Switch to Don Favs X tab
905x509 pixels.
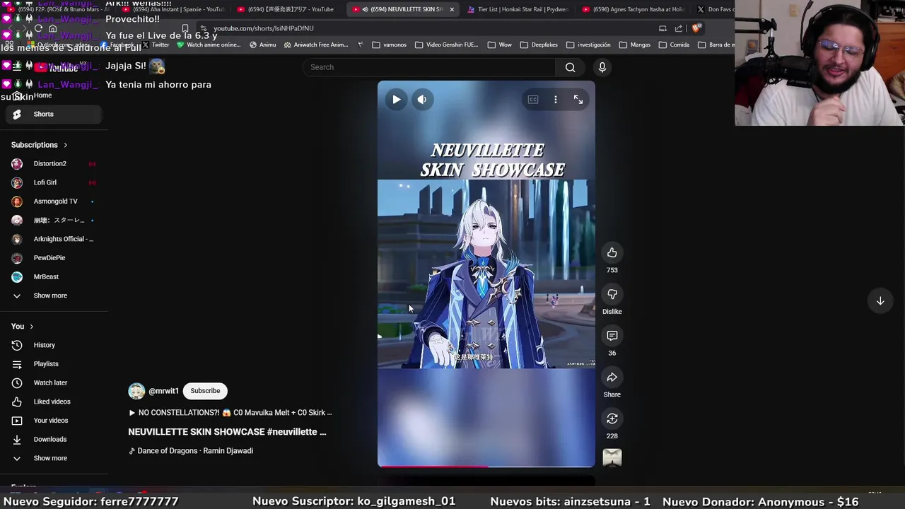[x=714, y=9]
